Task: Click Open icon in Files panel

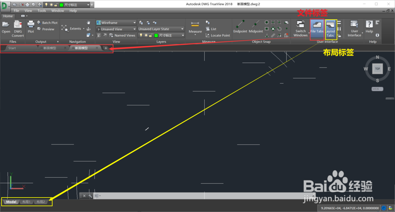Action: (6, 25)
